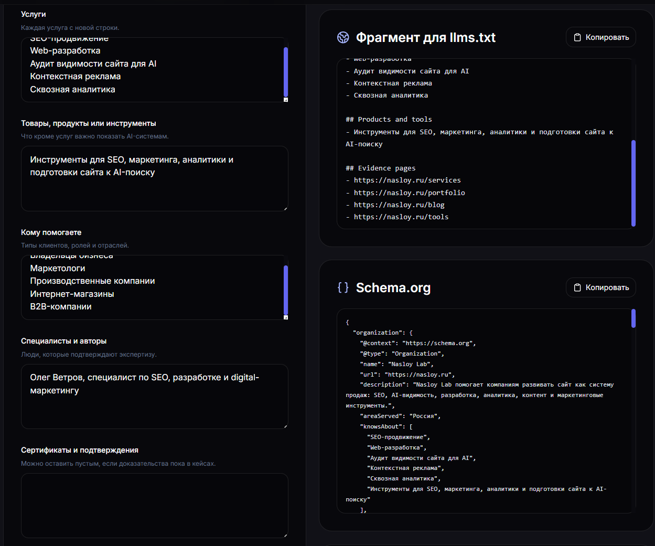The height and width of the screenshot is (546, 655).
Task: Copy the Schema.org code with Копировать button
Action: [600, 287]
